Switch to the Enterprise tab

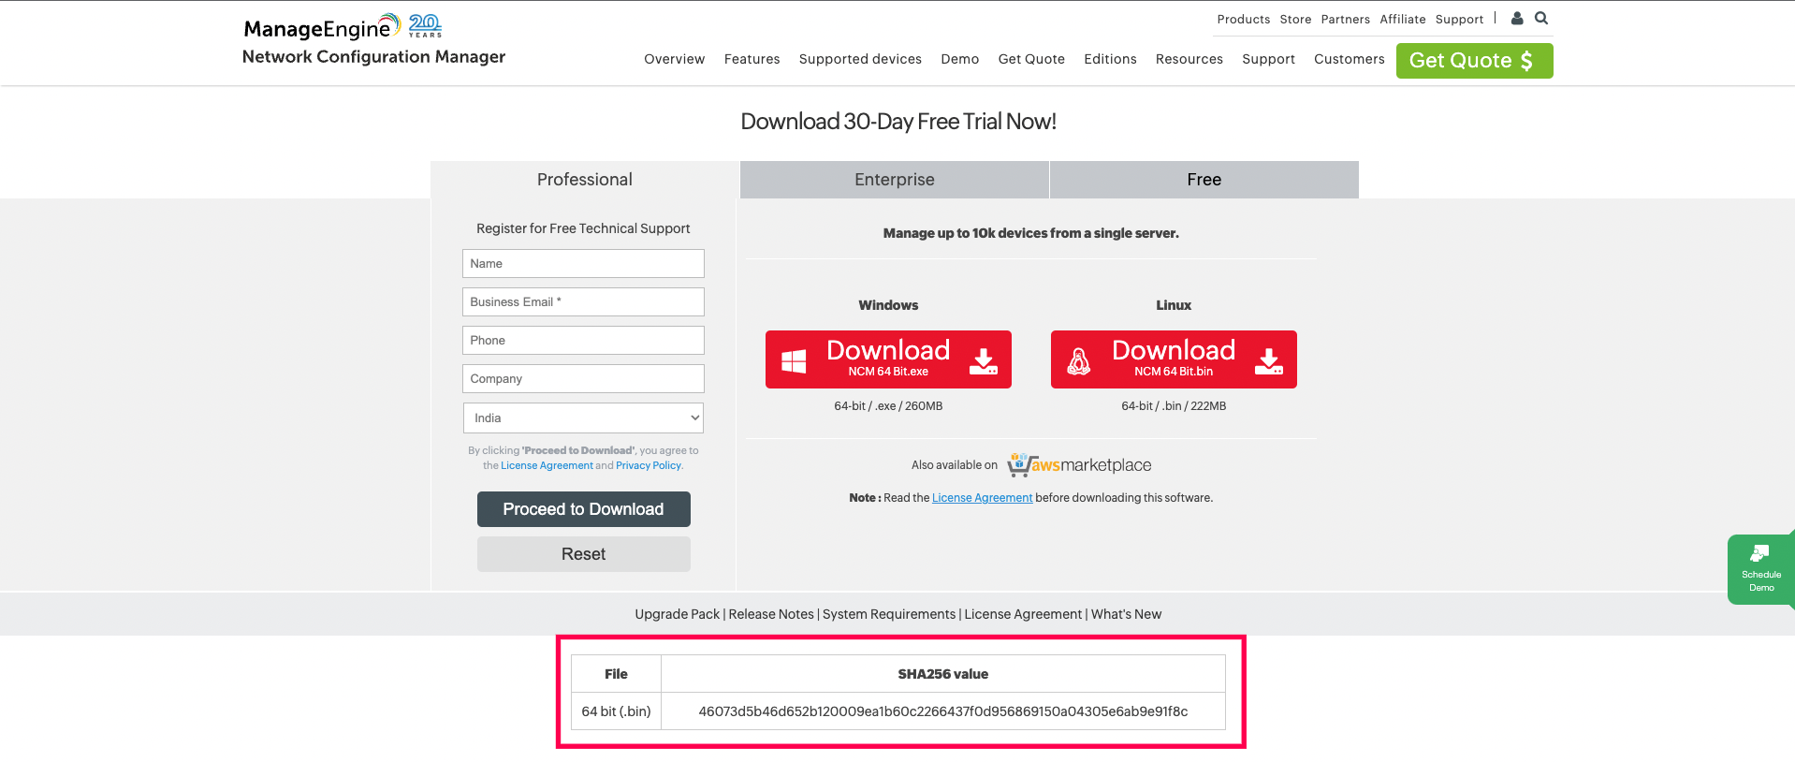coord(895,180)
